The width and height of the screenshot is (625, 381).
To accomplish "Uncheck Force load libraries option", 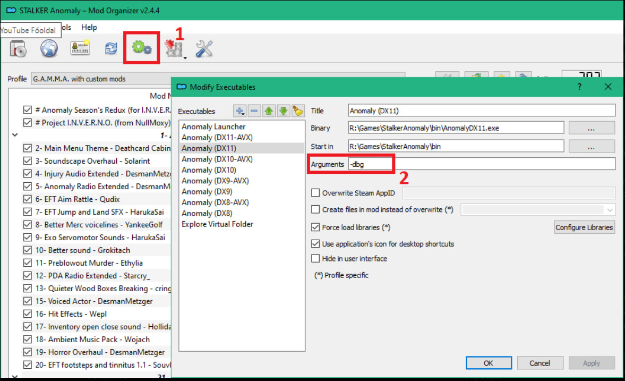I will pos(315,227).
